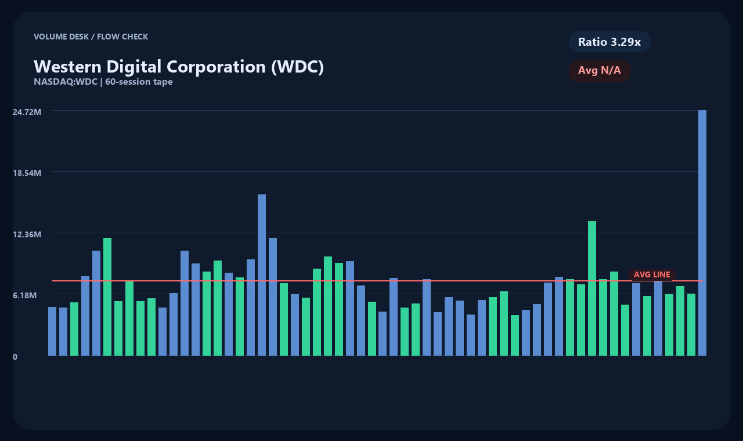The image size is (743, 441).
Task: Select the tallest blue bar at the far right
Action: coord(702,233)
